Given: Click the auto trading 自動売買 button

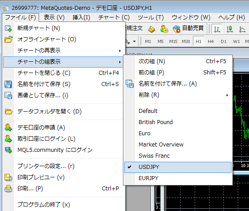Looking at the screenshot, I should (188, 29).
